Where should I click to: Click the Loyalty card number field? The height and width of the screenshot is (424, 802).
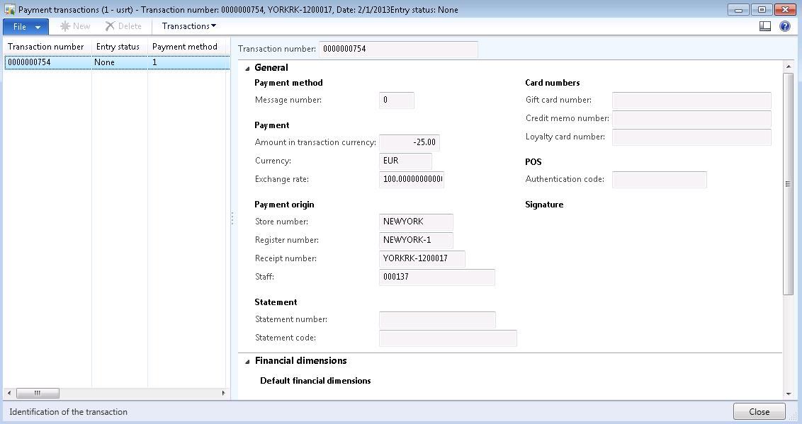point(691,137)
